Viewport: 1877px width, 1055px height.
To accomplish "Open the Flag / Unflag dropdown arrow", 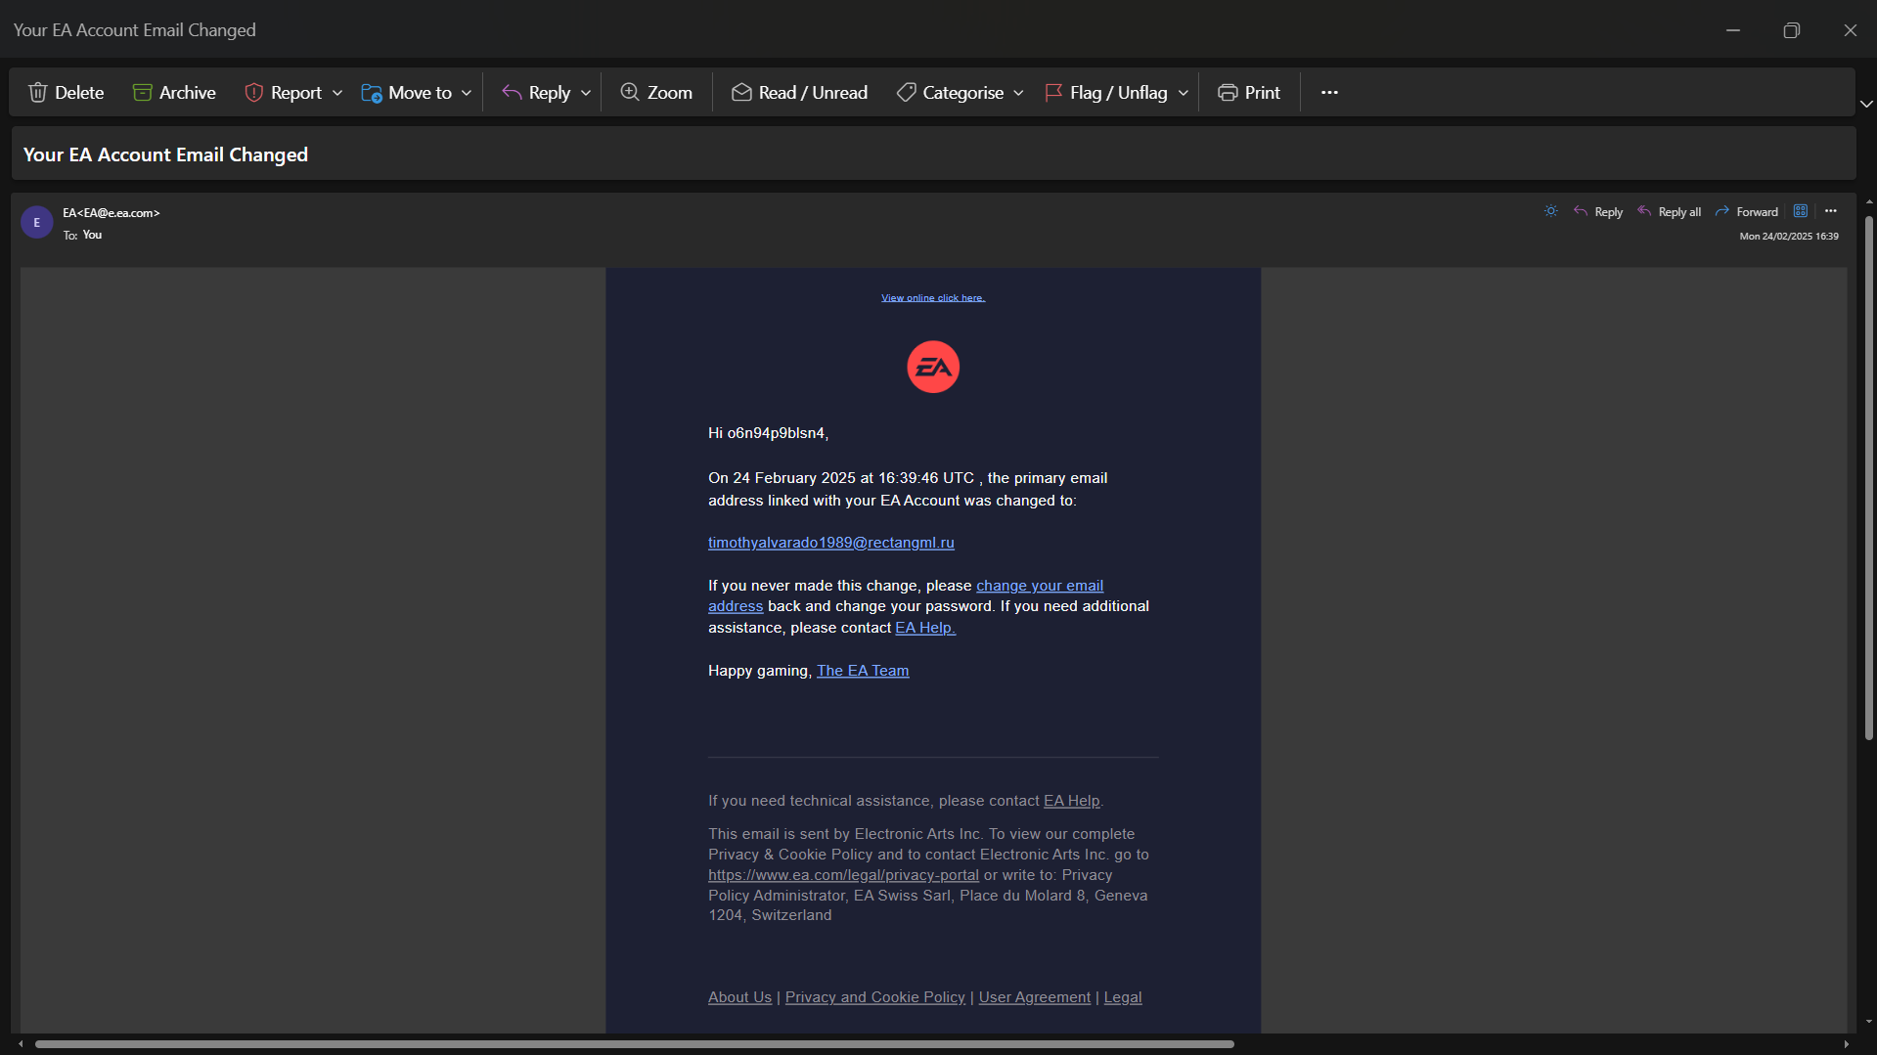I will pyautogui.click(x=1184, y=93).
